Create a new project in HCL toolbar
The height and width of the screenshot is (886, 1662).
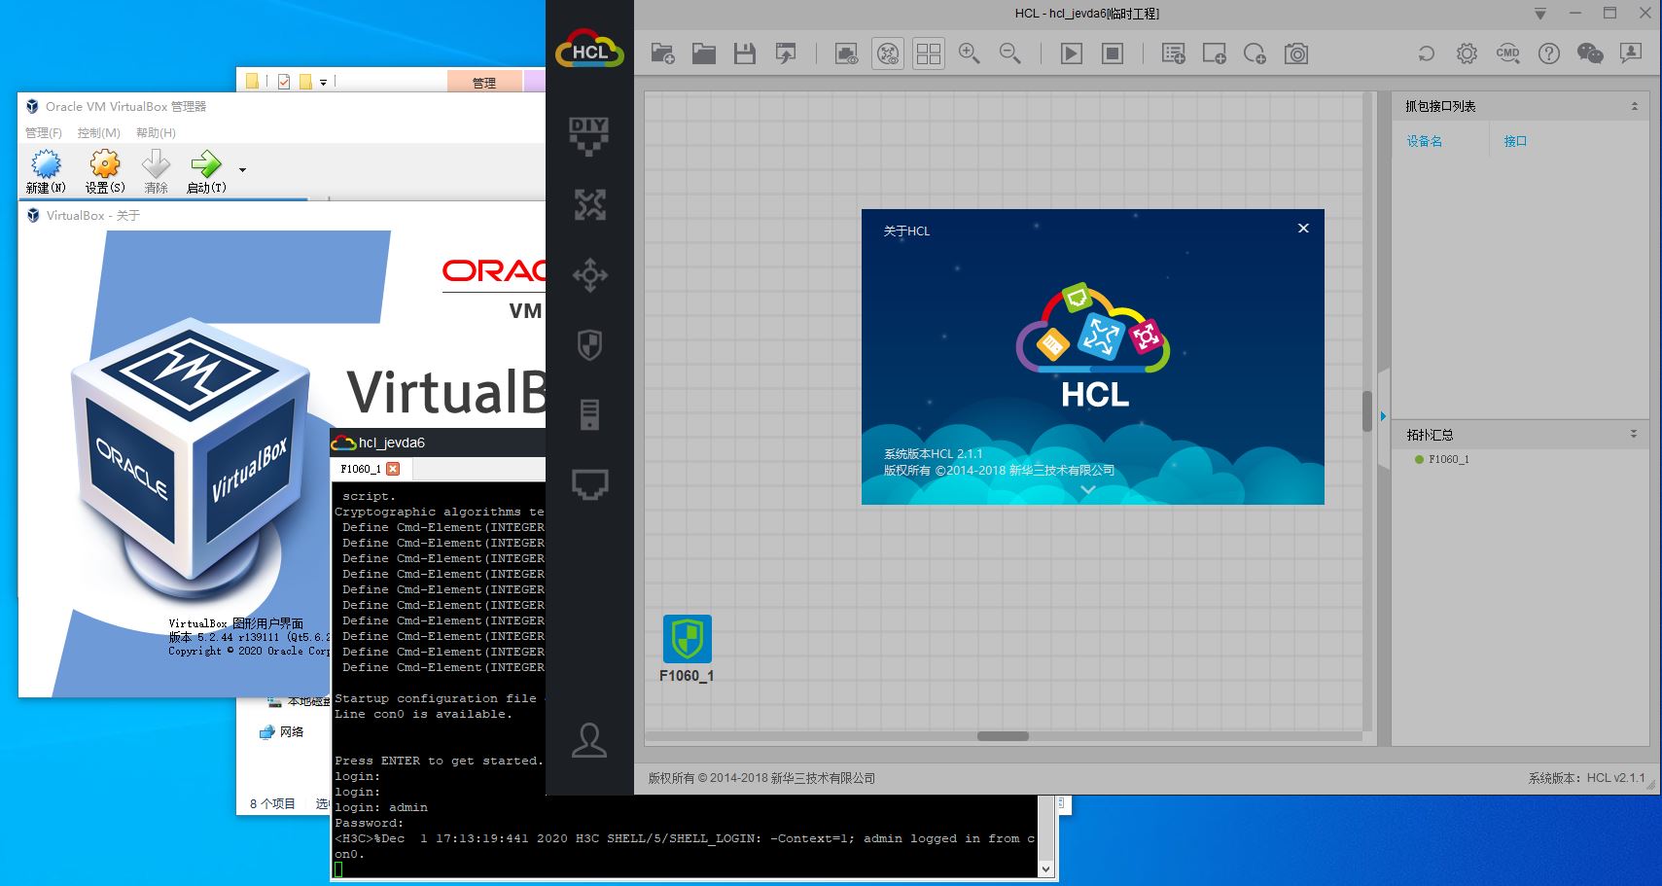[662, 53]
